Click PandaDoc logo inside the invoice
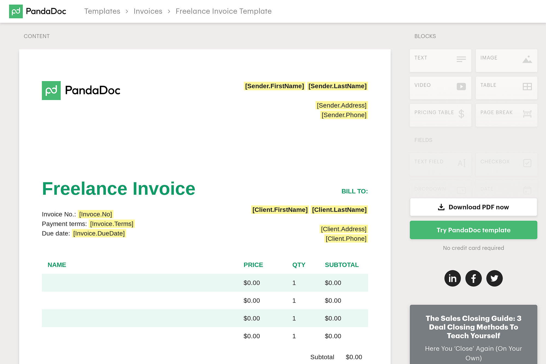This screenshot has height=364, width=546. tap(81, 90)
